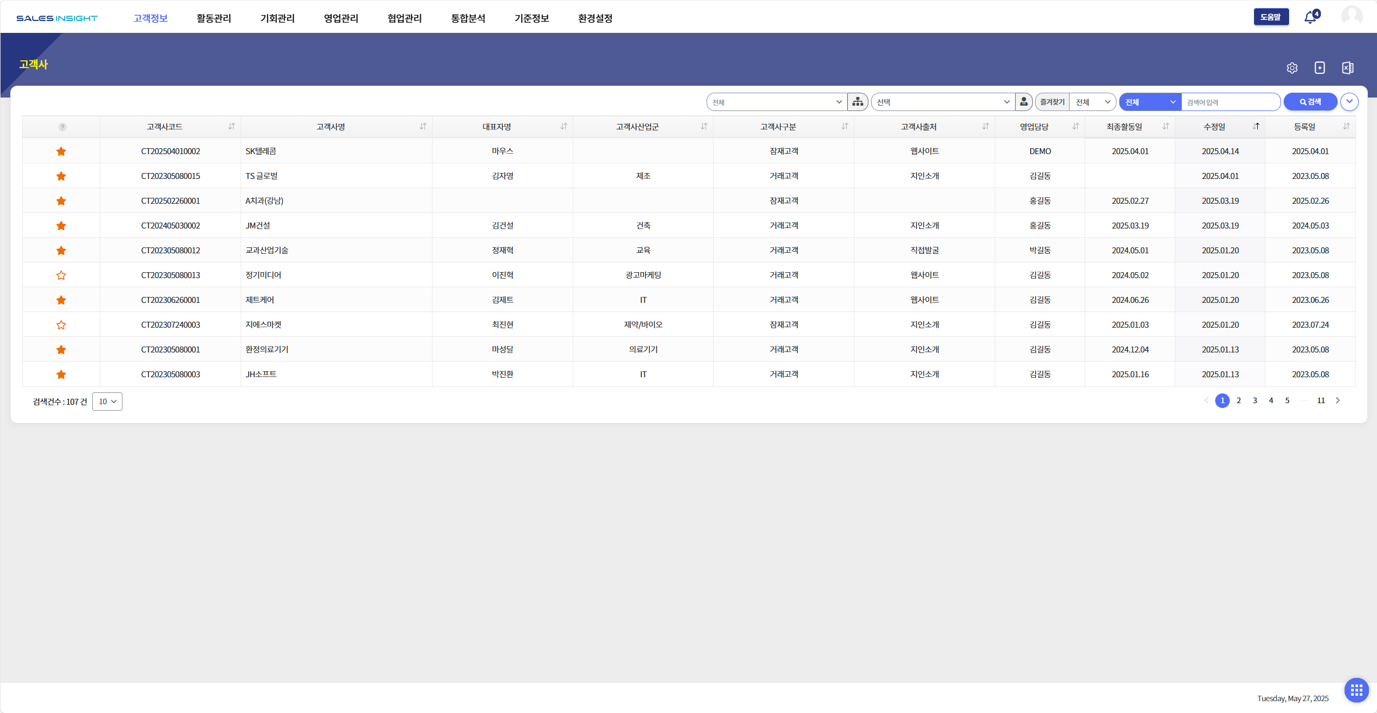Click the 검색어 입력 search input field

tap(1230, 102)
